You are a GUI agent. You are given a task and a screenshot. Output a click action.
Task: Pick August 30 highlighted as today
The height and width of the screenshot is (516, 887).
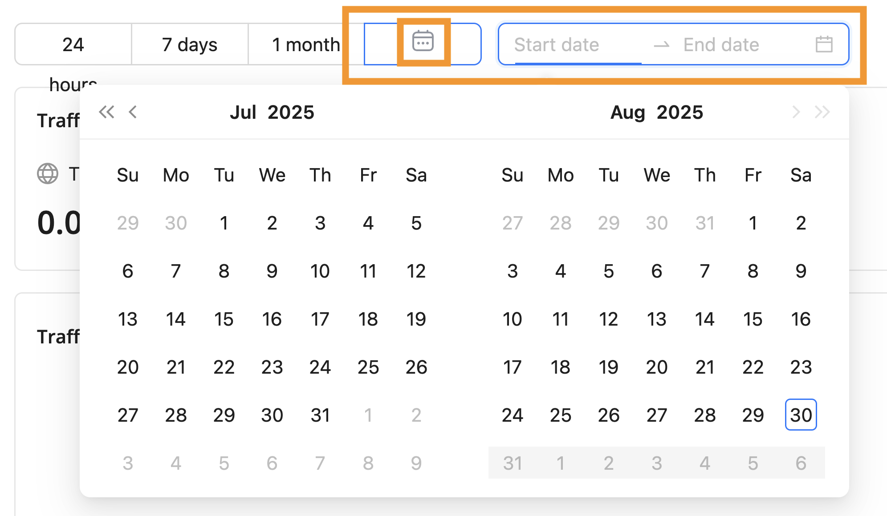click(x=801, y=415)
